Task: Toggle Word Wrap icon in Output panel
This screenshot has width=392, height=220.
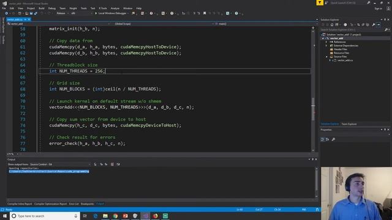Action: point(118,164)
